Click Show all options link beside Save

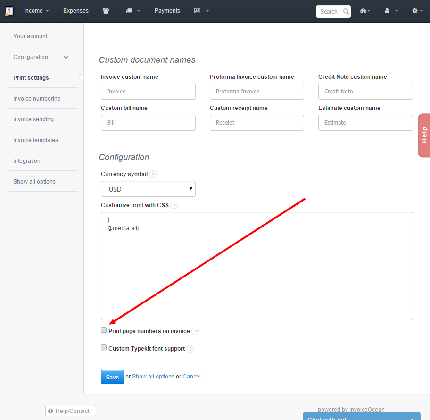153,377
